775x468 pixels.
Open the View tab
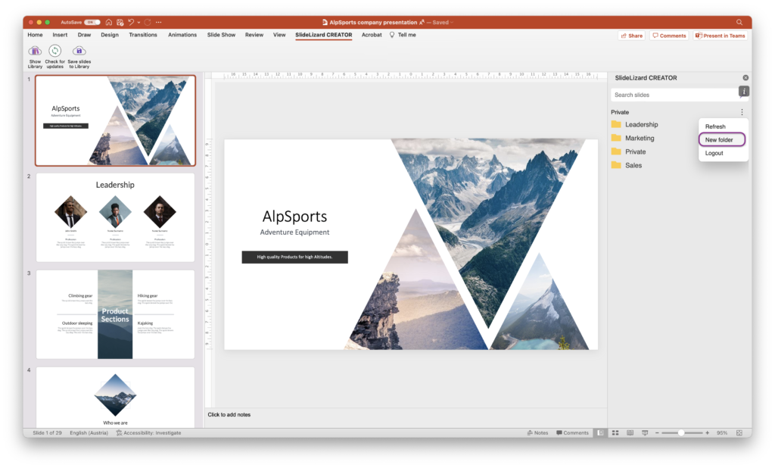point(279,35)
